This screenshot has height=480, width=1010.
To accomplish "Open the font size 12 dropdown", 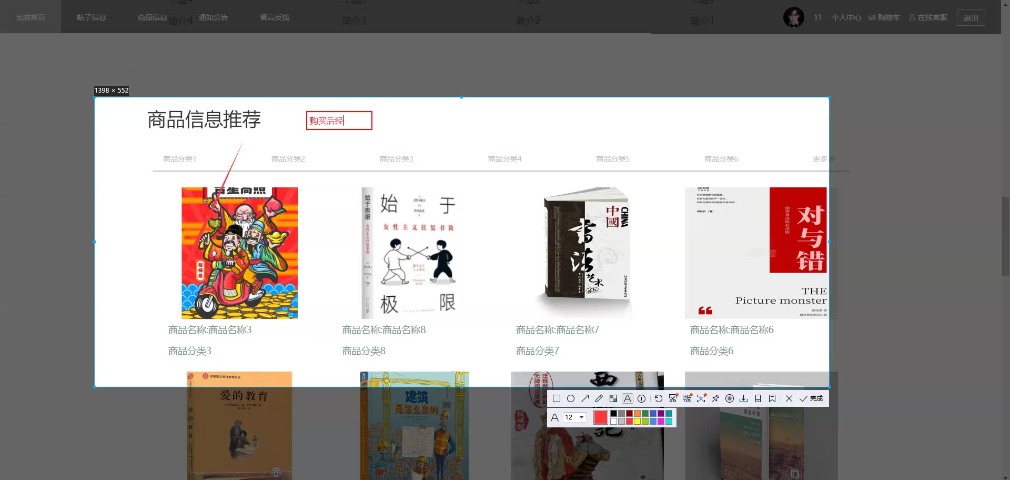I will [x=575, y=417].
